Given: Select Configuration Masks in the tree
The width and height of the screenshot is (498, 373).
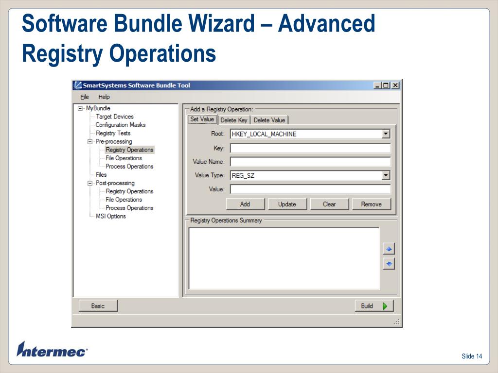Looking at the screenshot, I should (x=121, y=125).
